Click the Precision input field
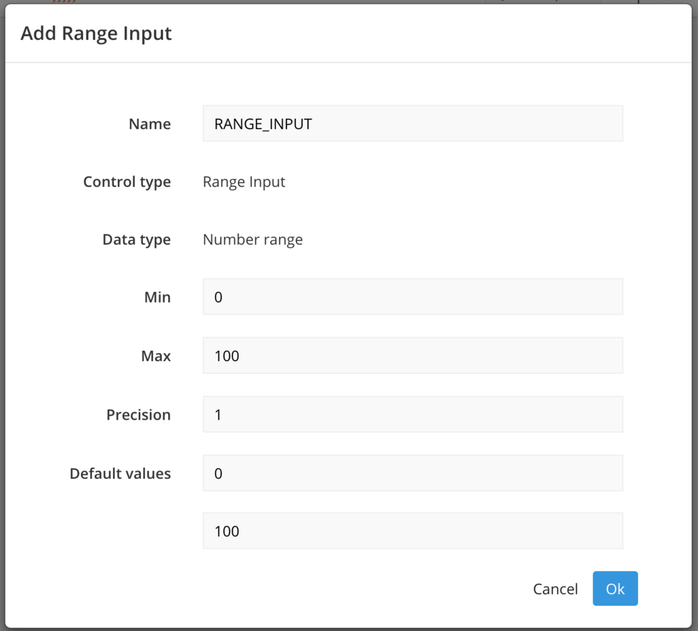 coord(413,414)
